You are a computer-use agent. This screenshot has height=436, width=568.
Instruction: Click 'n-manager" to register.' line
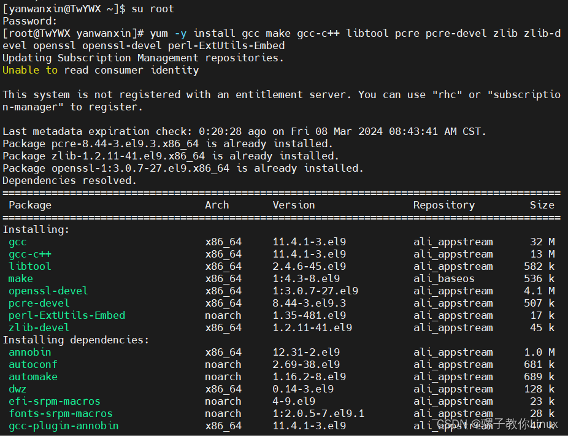point(72,107)
